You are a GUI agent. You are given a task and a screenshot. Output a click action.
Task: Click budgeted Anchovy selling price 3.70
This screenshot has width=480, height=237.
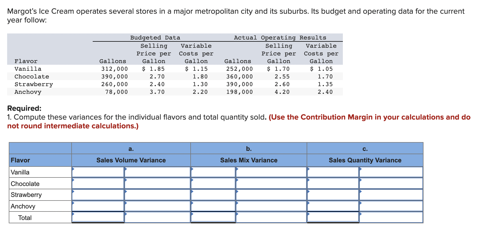pyautogui.click(x=157, y=92)
